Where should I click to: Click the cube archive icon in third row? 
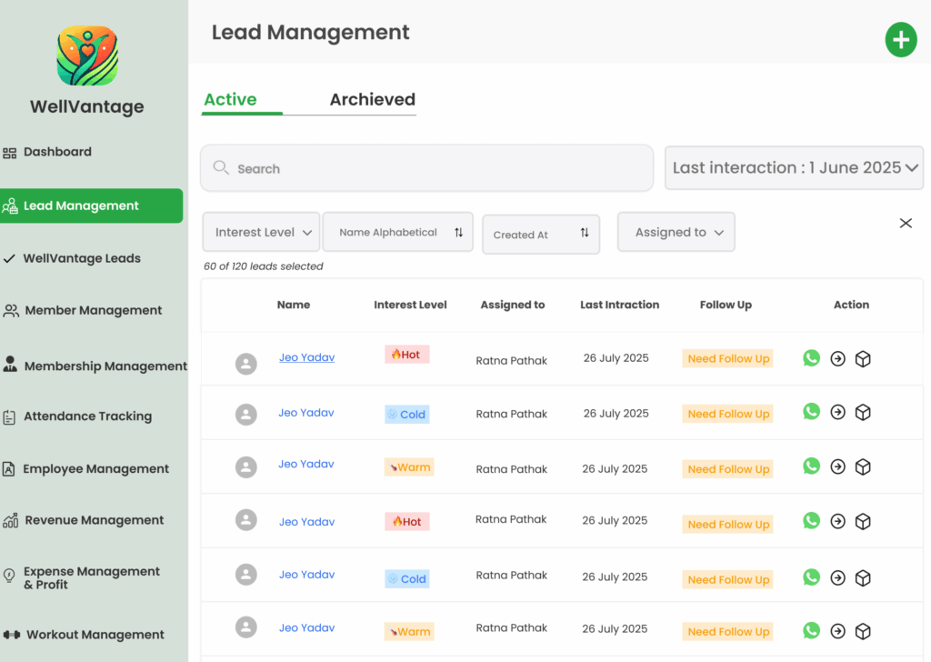(x=863, y=467)
